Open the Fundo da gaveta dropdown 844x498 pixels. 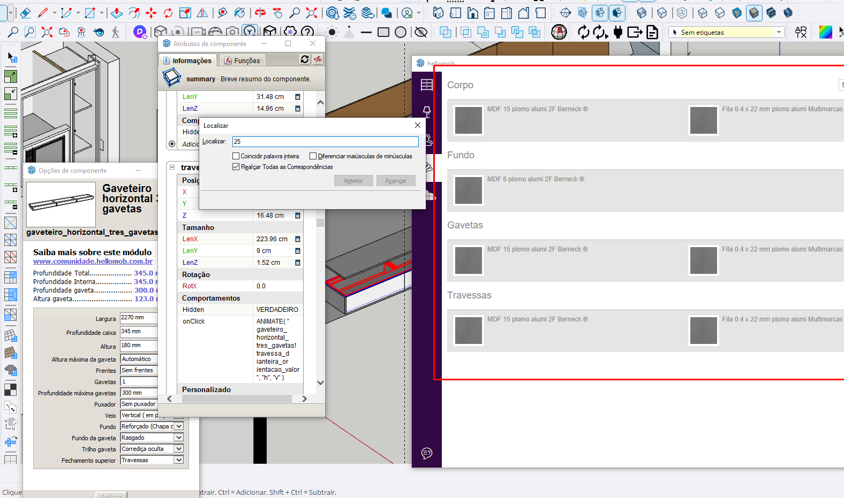tap(179, 438)
